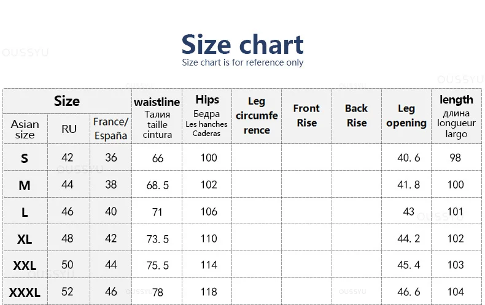Click the "Size chart" title heading
The height and width of the screenshot is (305, 485).
pos(243,44)
